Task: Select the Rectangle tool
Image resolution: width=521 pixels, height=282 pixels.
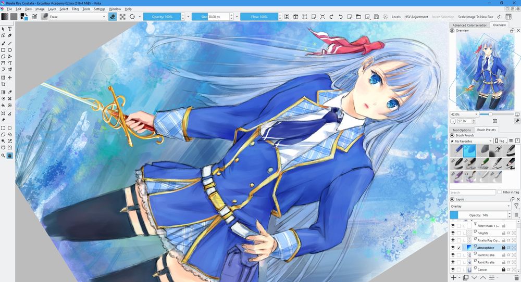Action: [x=3, y=50]
